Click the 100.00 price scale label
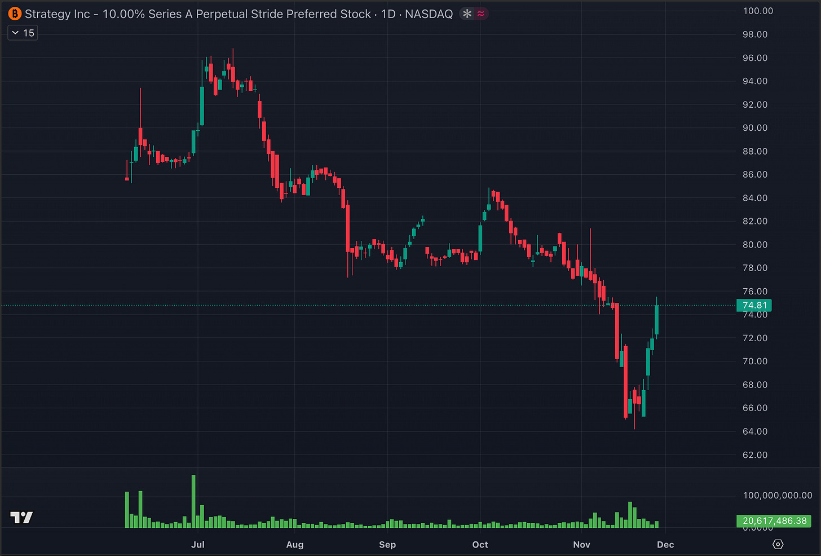Screen dimensions: 821x556 point(758,11)
